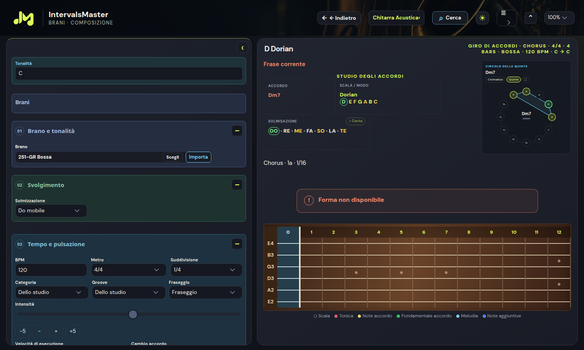Click fret 0 header on the fretboard

(x=288, y=232)
